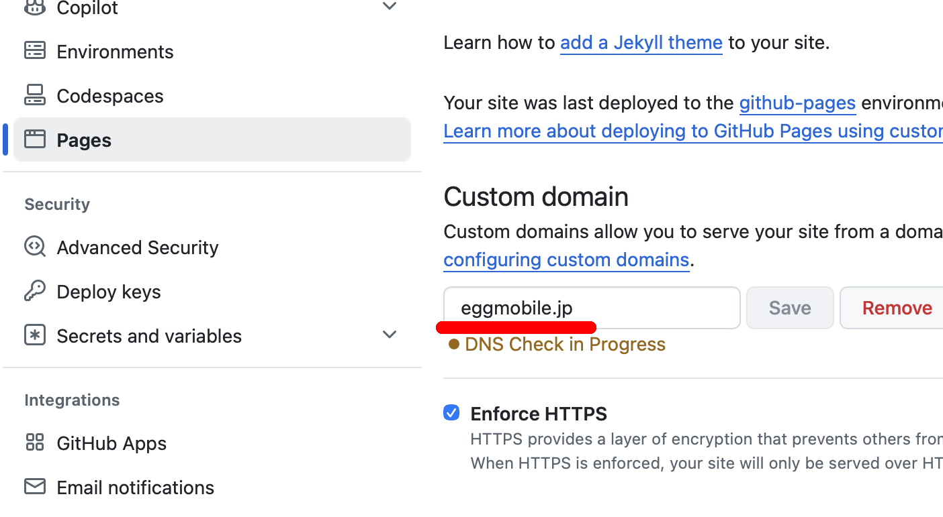Uncheck the Enforce HTTPS checkbox
Image resolution: width=943 pixels, height=517 pixels.
click(451, 412)
